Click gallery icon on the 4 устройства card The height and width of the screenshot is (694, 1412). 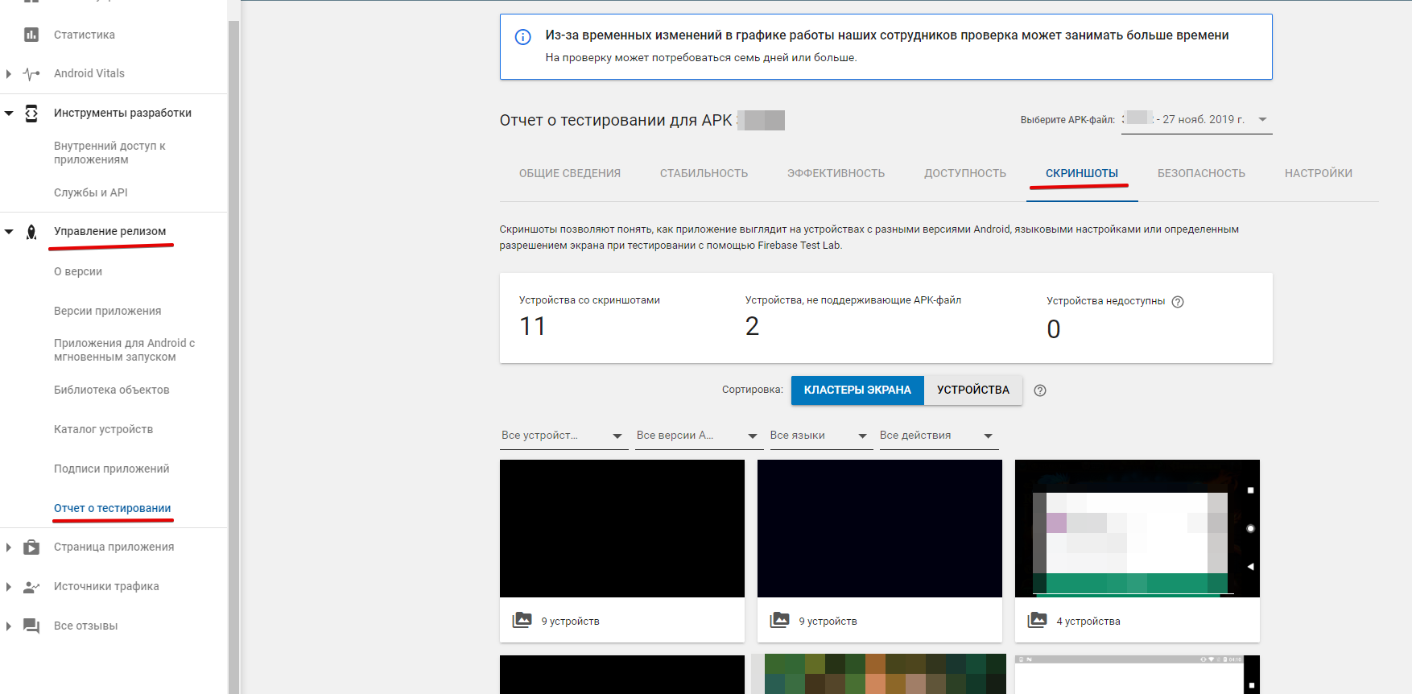(1037, 620)
